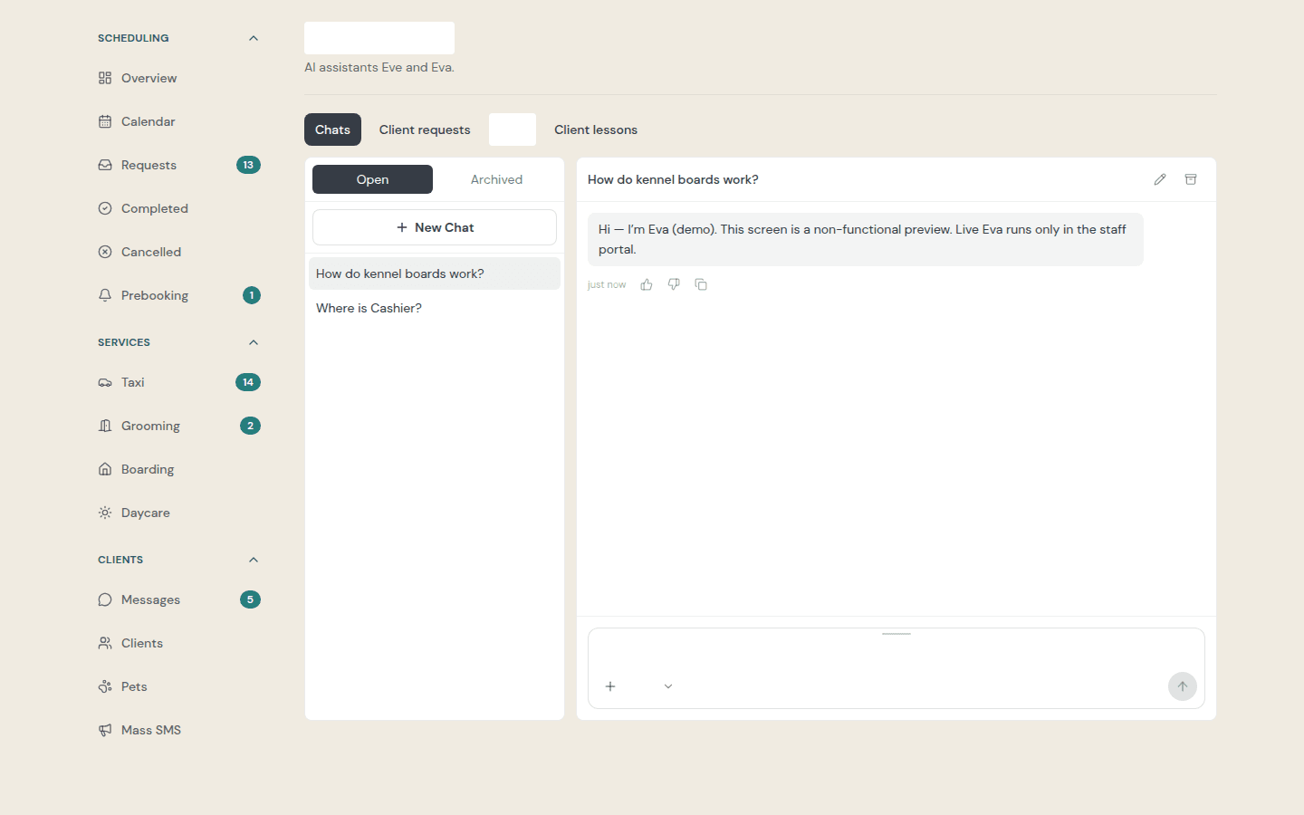Select 'How do kennel boards work?' in chat list

tap(435, 273)
